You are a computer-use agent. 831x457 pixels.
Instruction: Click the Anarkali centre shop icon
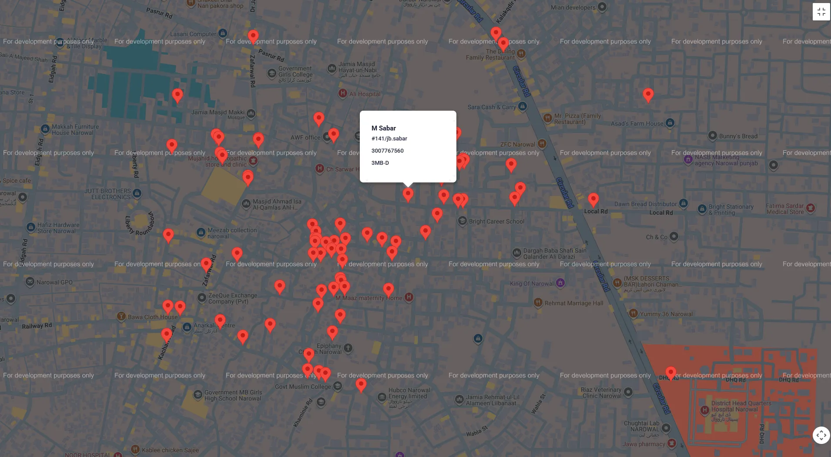[187, 327]
